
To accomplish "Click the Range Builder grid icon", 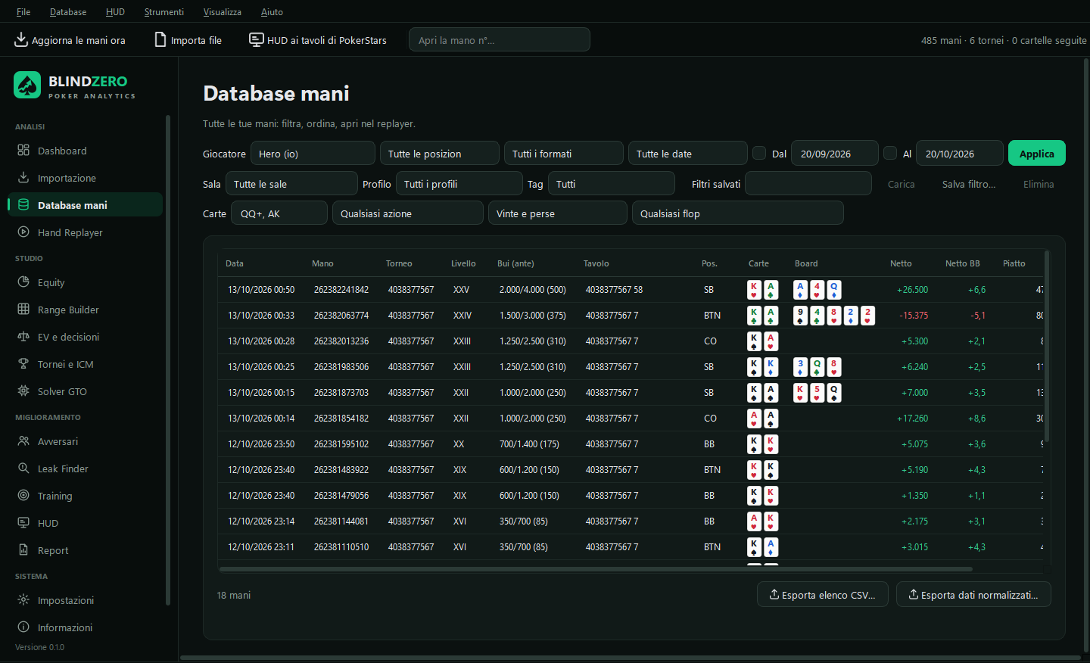I will click(x=23, y=310).
